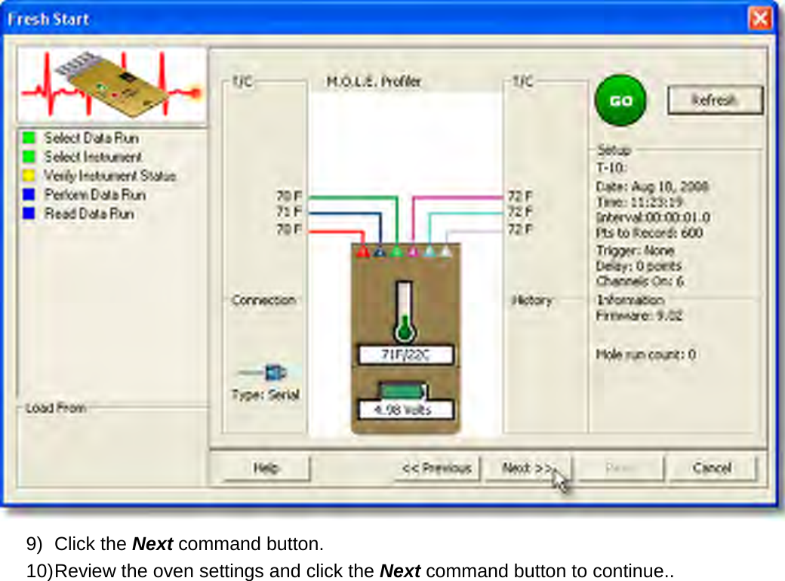Viewport: 785px width, 581px height.
Task: Click the 'Trigger: None' text
Action: coord(635,250)
